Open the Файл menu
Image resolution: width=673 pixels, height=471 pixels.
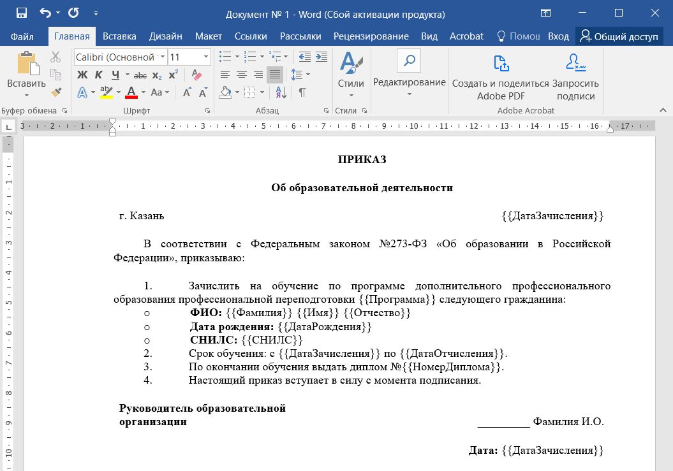pyautogui.click(x=22, y=36)
